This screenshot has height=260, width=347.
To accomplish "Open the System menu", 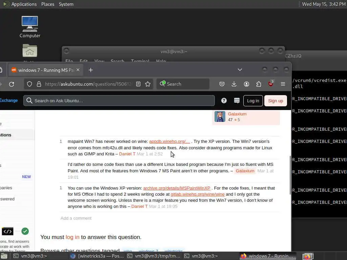I will pyautogui.click(x=66, y=4).
